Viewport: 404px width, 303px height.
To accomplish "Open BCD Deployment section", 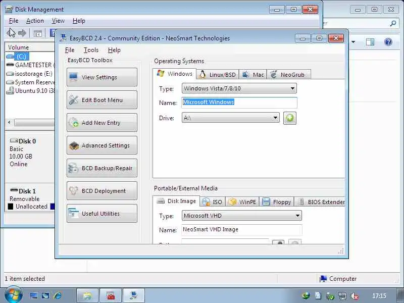I will click(x=102, y=191).
